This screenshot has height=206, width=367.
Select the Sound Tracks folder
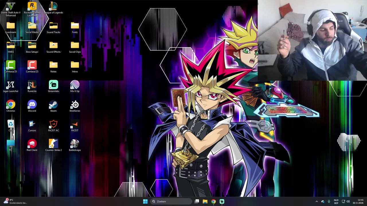click(53, 28)
